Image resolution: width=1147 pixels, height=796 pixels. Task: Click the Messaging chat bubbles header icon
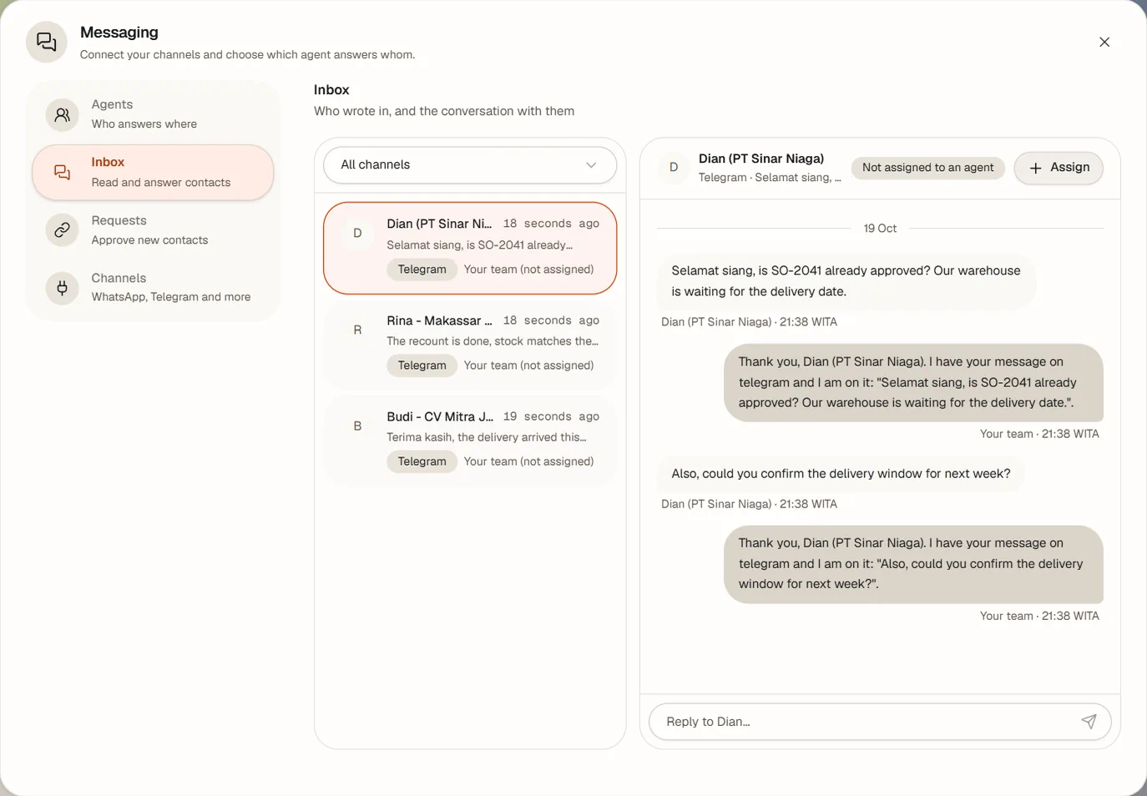pyautogui.click(x=47, y=42)
